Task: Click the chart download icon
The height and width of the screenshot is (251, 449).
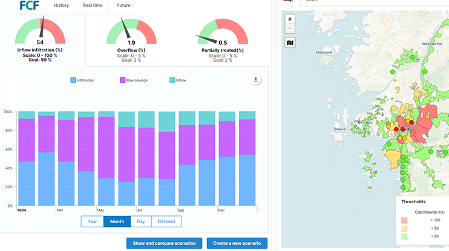Action: 255,79
